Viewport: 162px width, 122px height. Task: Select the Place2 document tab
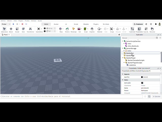[6, 35]
